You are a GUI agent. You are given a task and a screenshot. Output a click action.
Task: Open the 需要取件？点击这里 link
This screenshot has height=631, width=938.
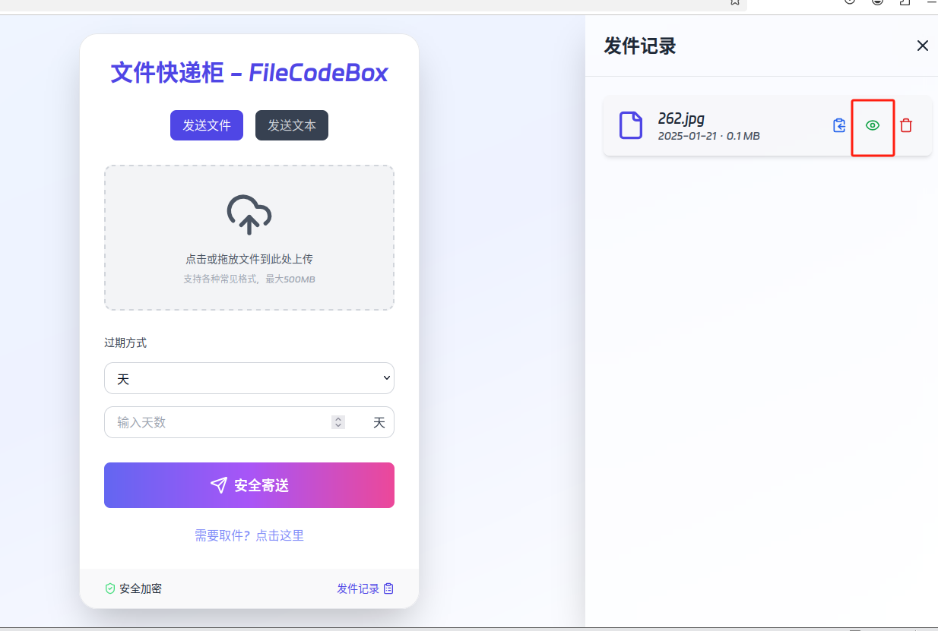[x=249, y=535]
